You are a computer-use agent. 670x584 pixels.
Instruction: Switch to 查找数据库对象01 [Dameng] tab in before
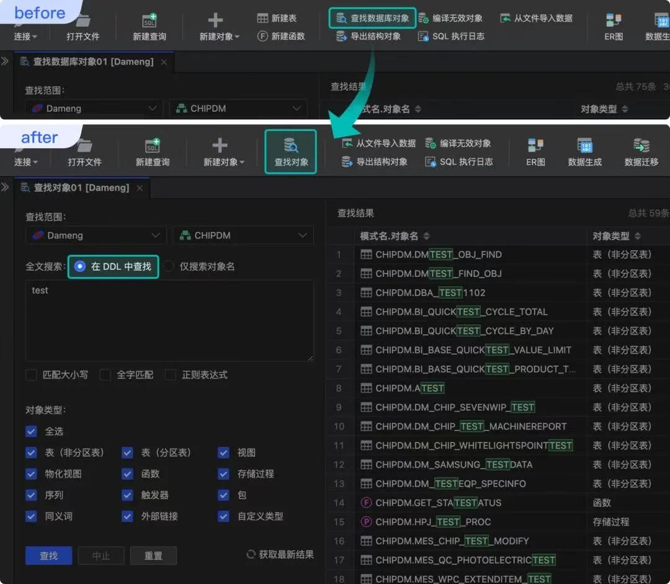point(93,61)
